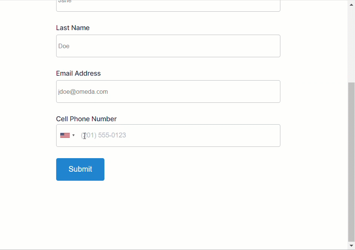Click the vertical scrollbar thumb

[351, 162]
